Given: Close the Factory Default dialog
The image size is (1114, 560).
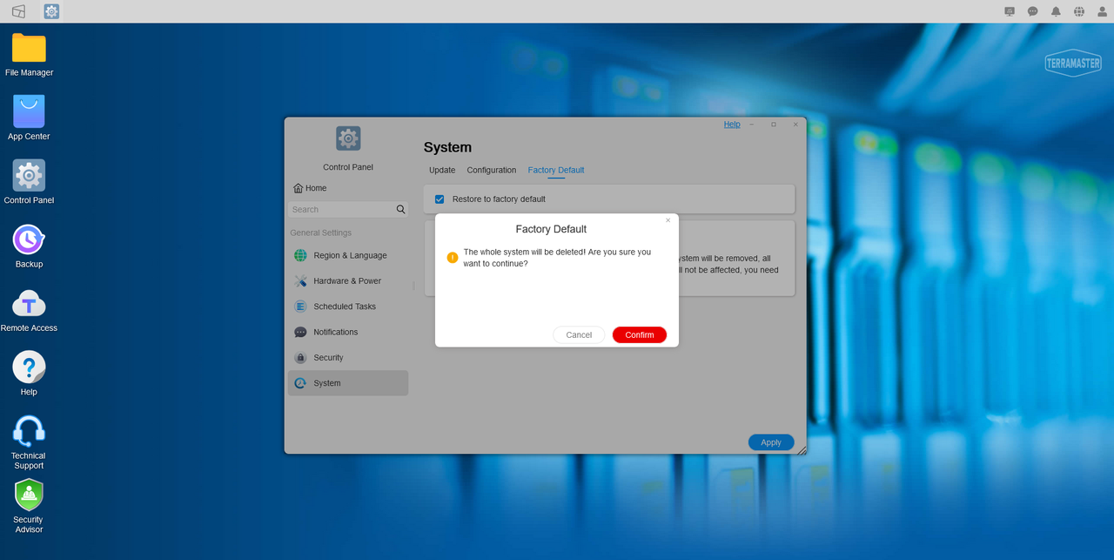Looking at the screenshot, I should [x=668, y=220].
